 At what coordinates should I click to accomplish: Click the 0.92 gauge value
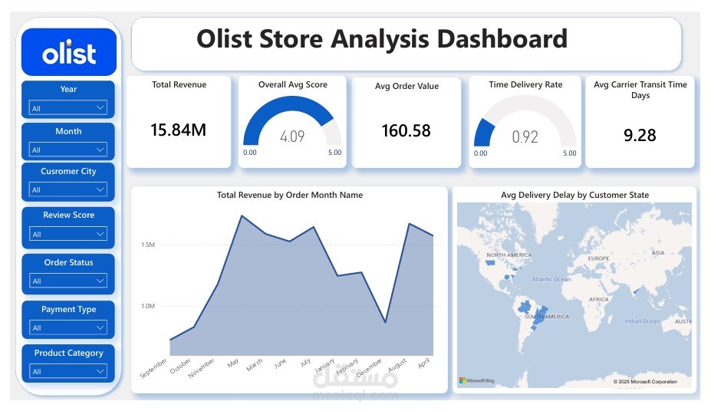click(x=525, y=136)
